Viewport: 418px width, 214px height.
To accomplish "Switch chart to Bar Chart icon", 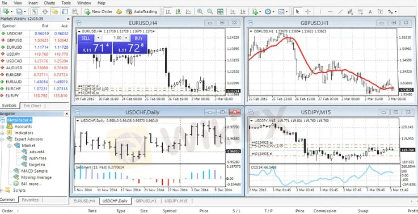I will click(x=168, y=11).
